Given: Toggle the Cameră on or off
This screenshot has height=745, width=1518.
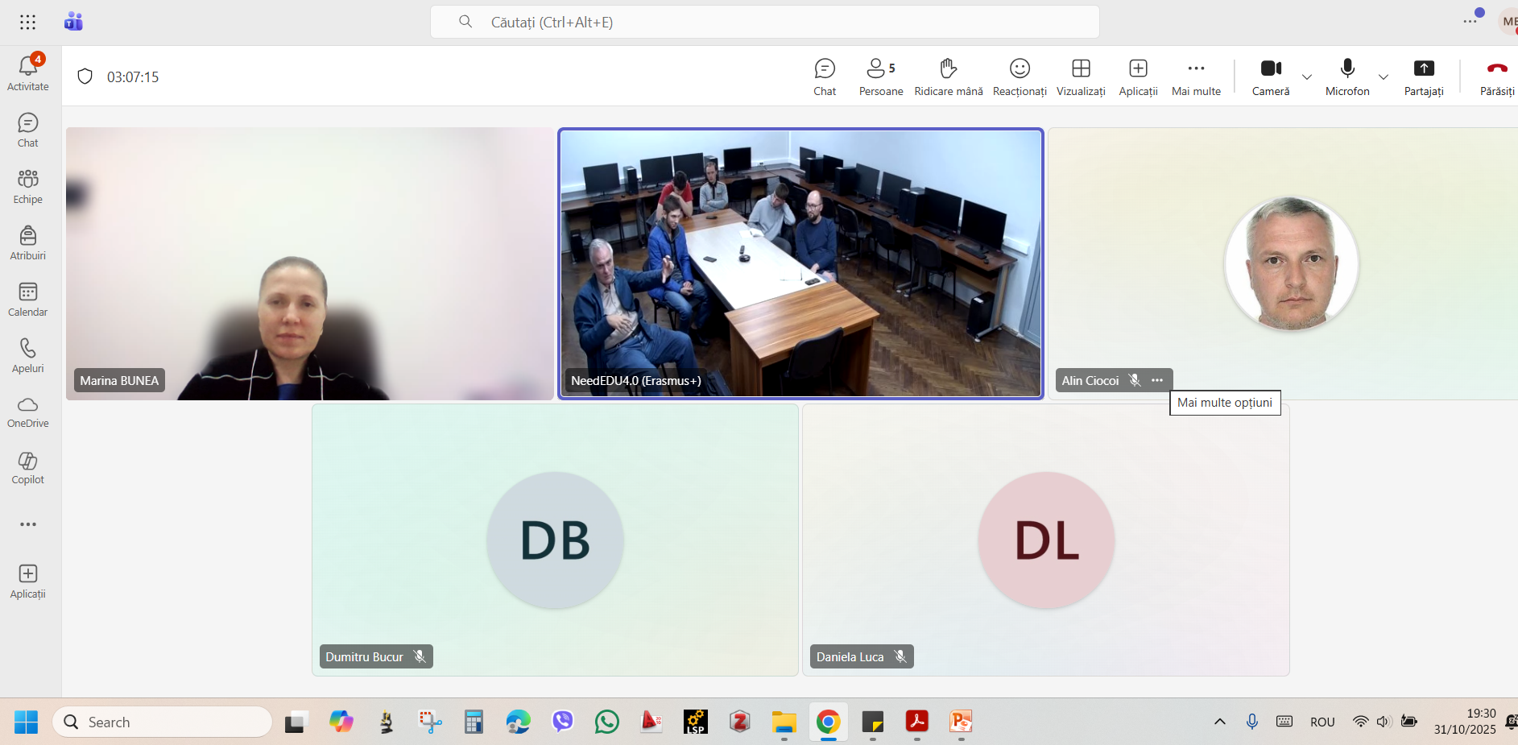Looking at the screenshot, I should pos(1271,77).
